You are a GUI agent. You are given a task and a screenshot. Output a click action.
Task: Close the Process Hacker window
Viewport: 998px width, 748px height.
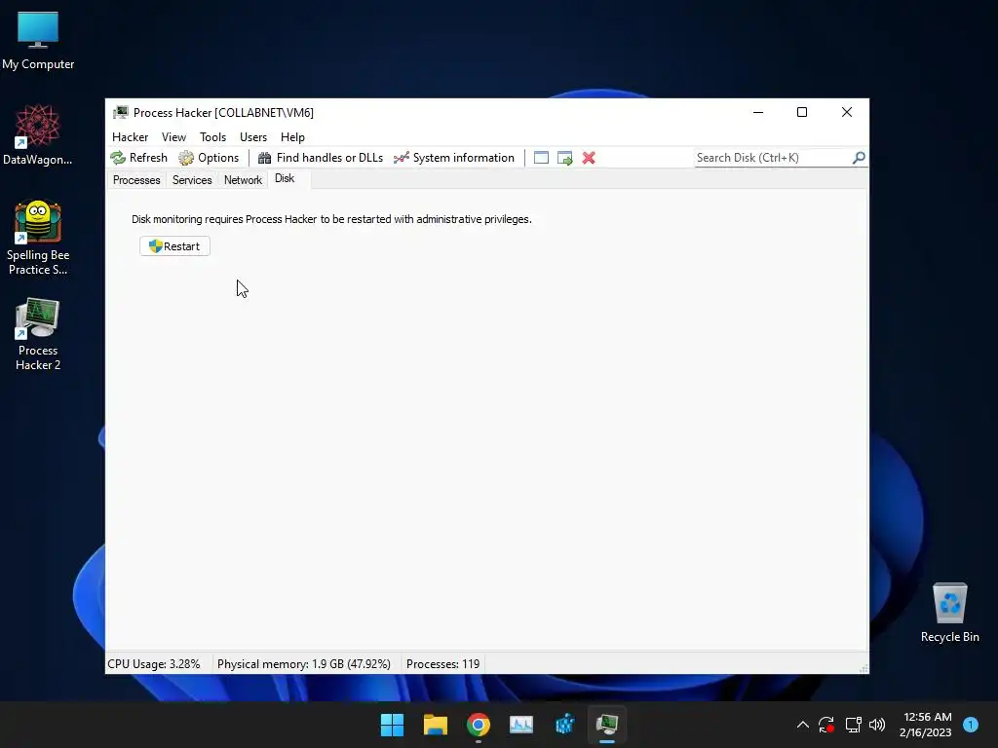[847, 113]
